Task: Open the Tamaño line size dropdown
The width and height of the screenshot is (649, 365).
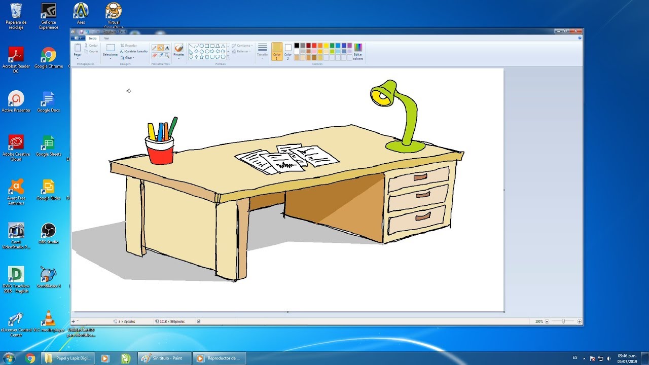Action: click(x=262, y=51)
